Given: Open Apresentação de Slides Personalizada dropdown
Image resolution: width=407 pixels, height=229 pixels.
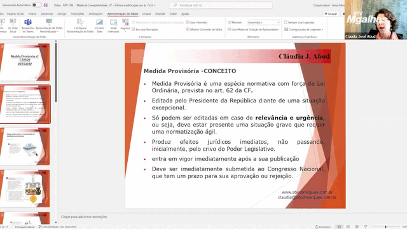Looking at the screenshot, I should click(x=49, y=25).
